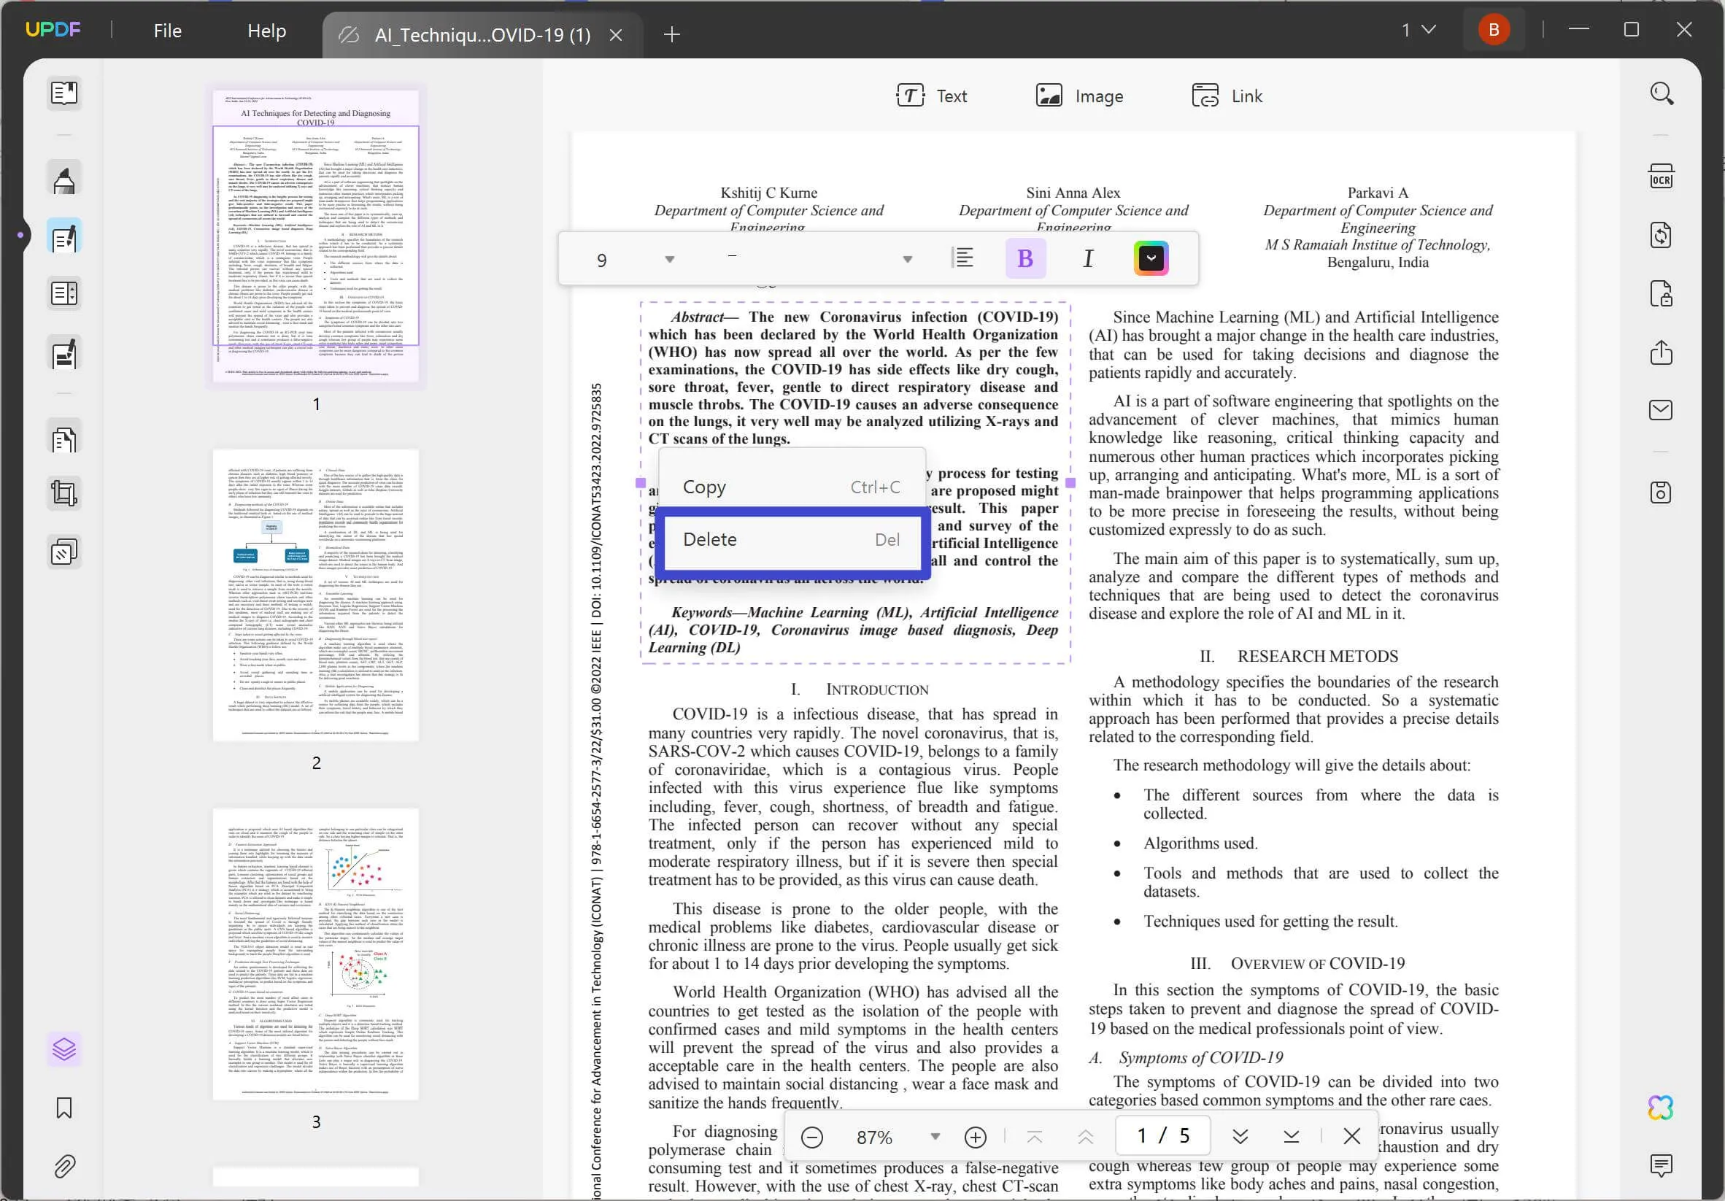Image resolution: width=1725 pixels, height=1201 pixels.
Task: Click the Read Mode icon in sidebar
Action: coord(64,92)
